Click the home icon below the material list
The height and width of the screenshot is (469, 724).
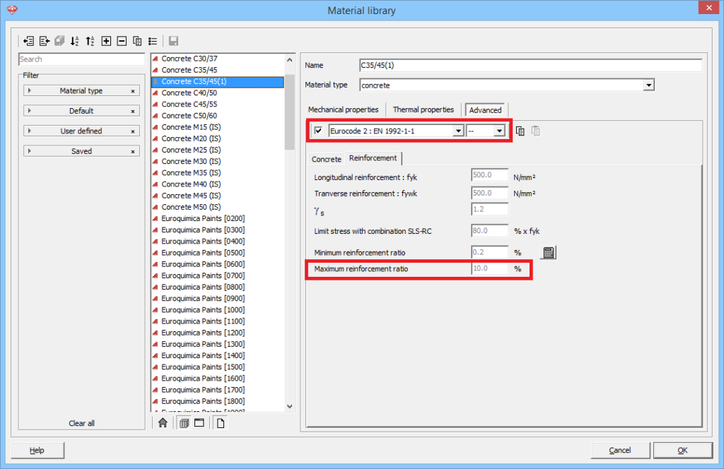163,422
